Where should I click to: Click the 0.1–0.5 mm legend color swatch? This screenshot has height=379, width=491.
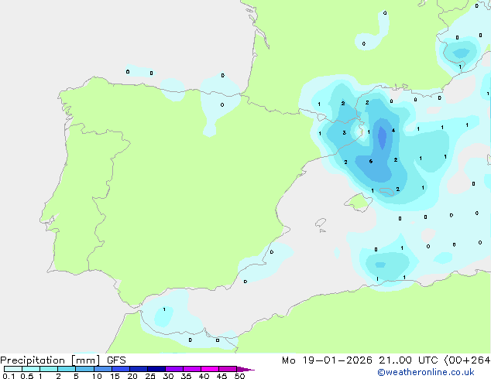point(13,369)
